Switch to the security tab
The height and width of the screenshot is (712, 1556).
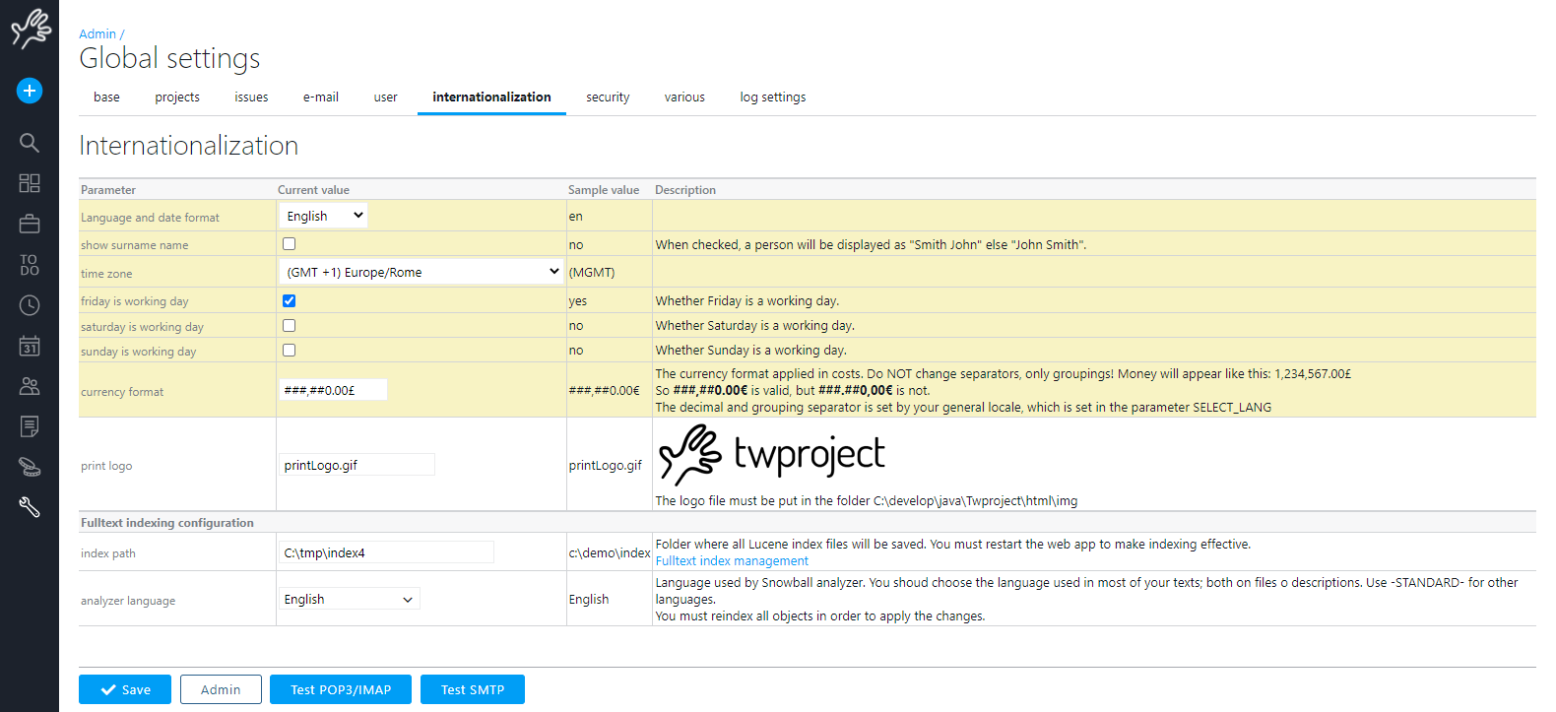tap(608, 97)
